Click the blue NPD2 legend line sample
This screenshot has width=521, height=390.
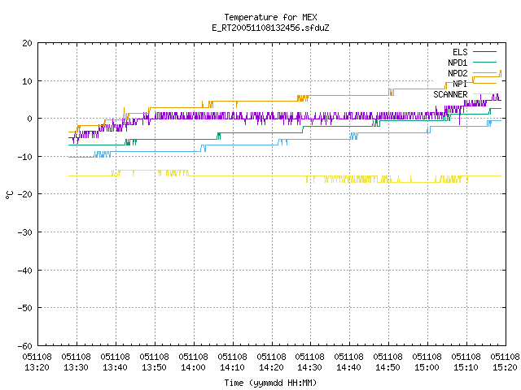pos(484,73)
